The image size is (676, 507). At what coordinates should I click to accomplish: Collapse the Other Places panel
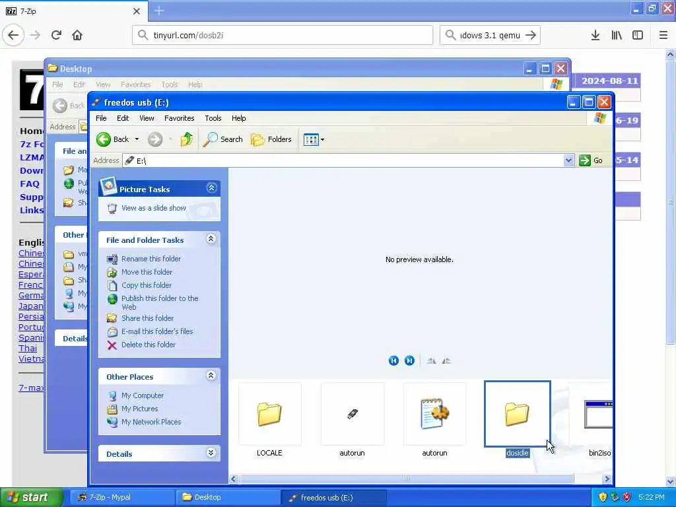[211, 376]
